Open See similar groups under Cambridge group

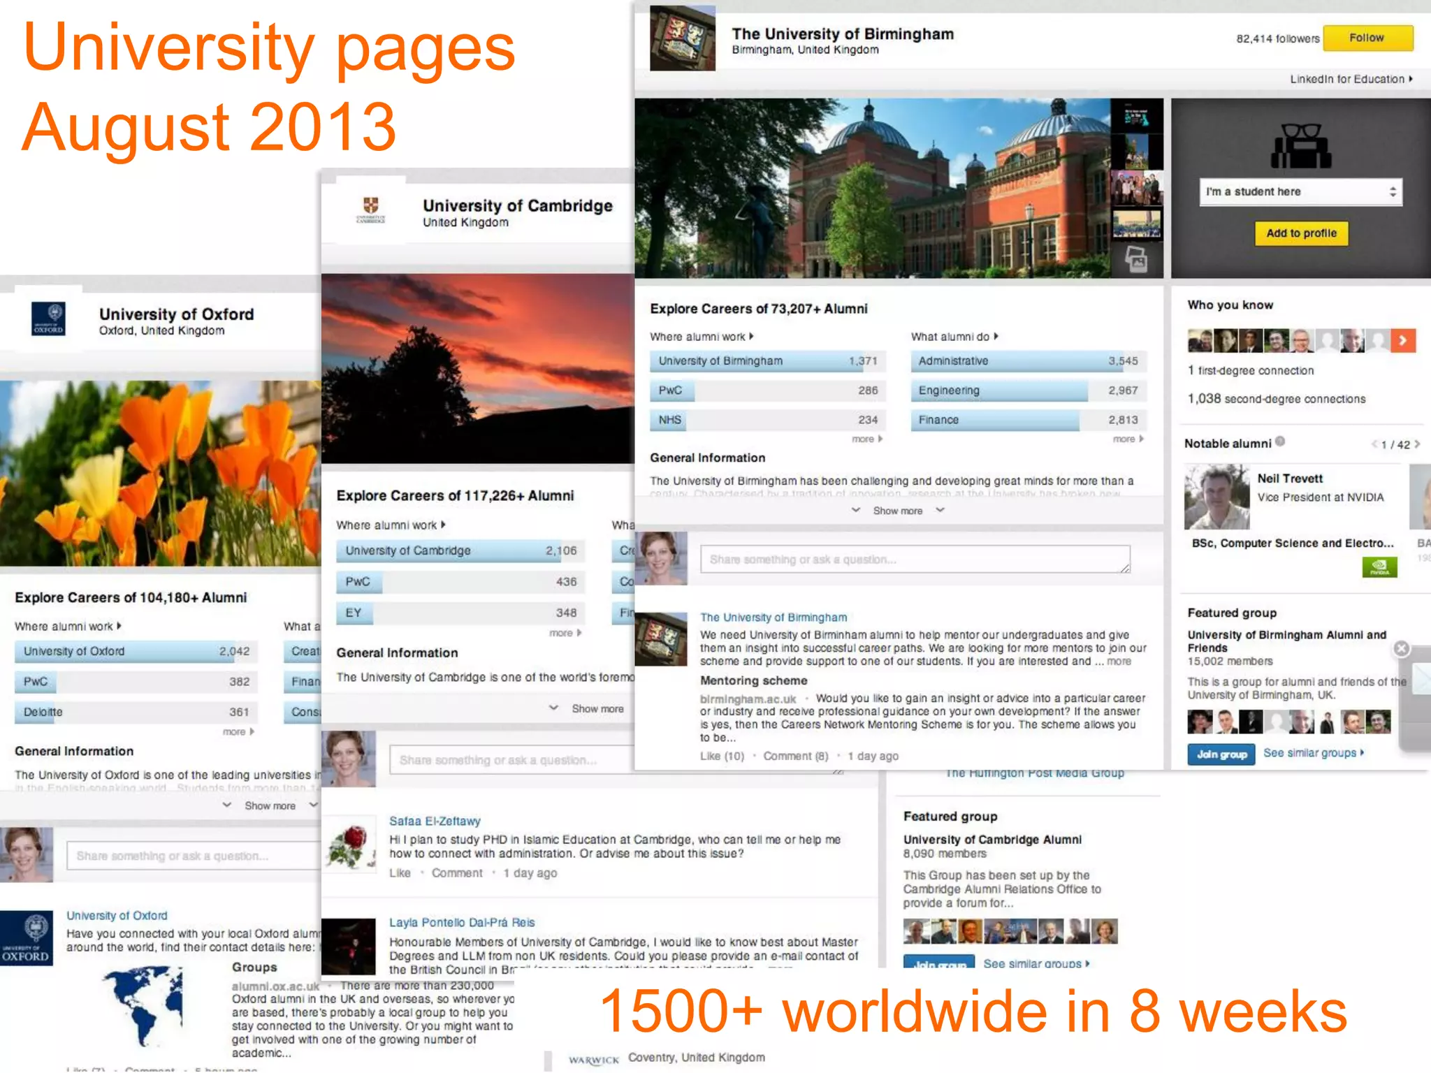pyautogui.click(x=1036, y=964)
